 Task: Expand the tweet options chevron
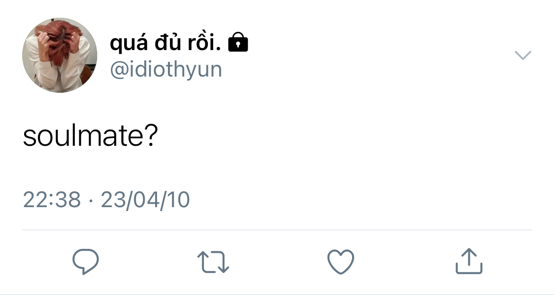pyautogui.click(x=522, y=55)
